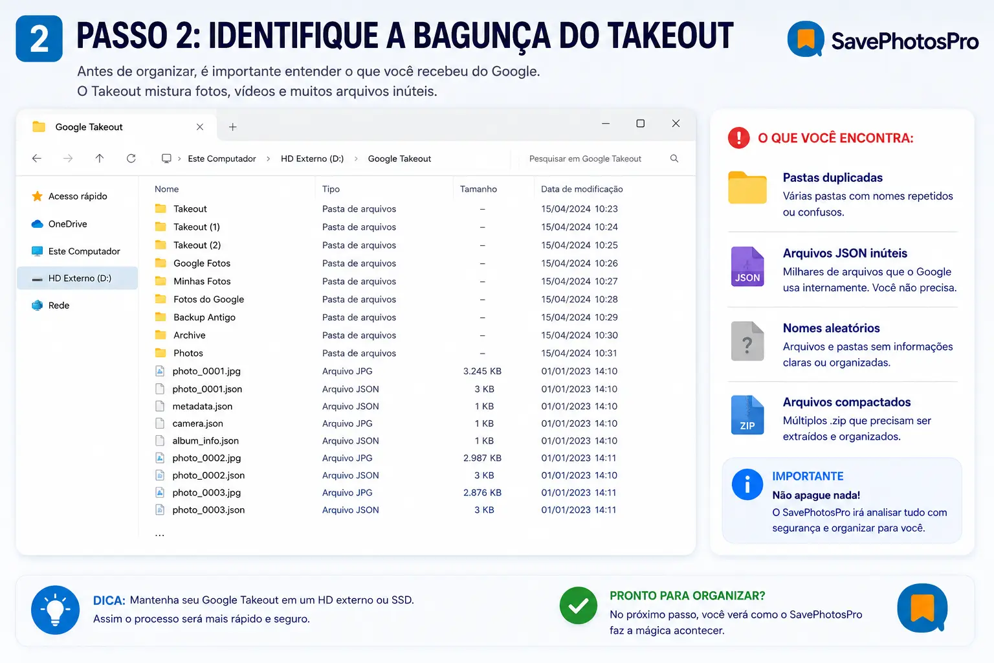The image size is (994, 663).
Task: Click image file icon beside photo_0002.jpg
Action: pos(160,458)
